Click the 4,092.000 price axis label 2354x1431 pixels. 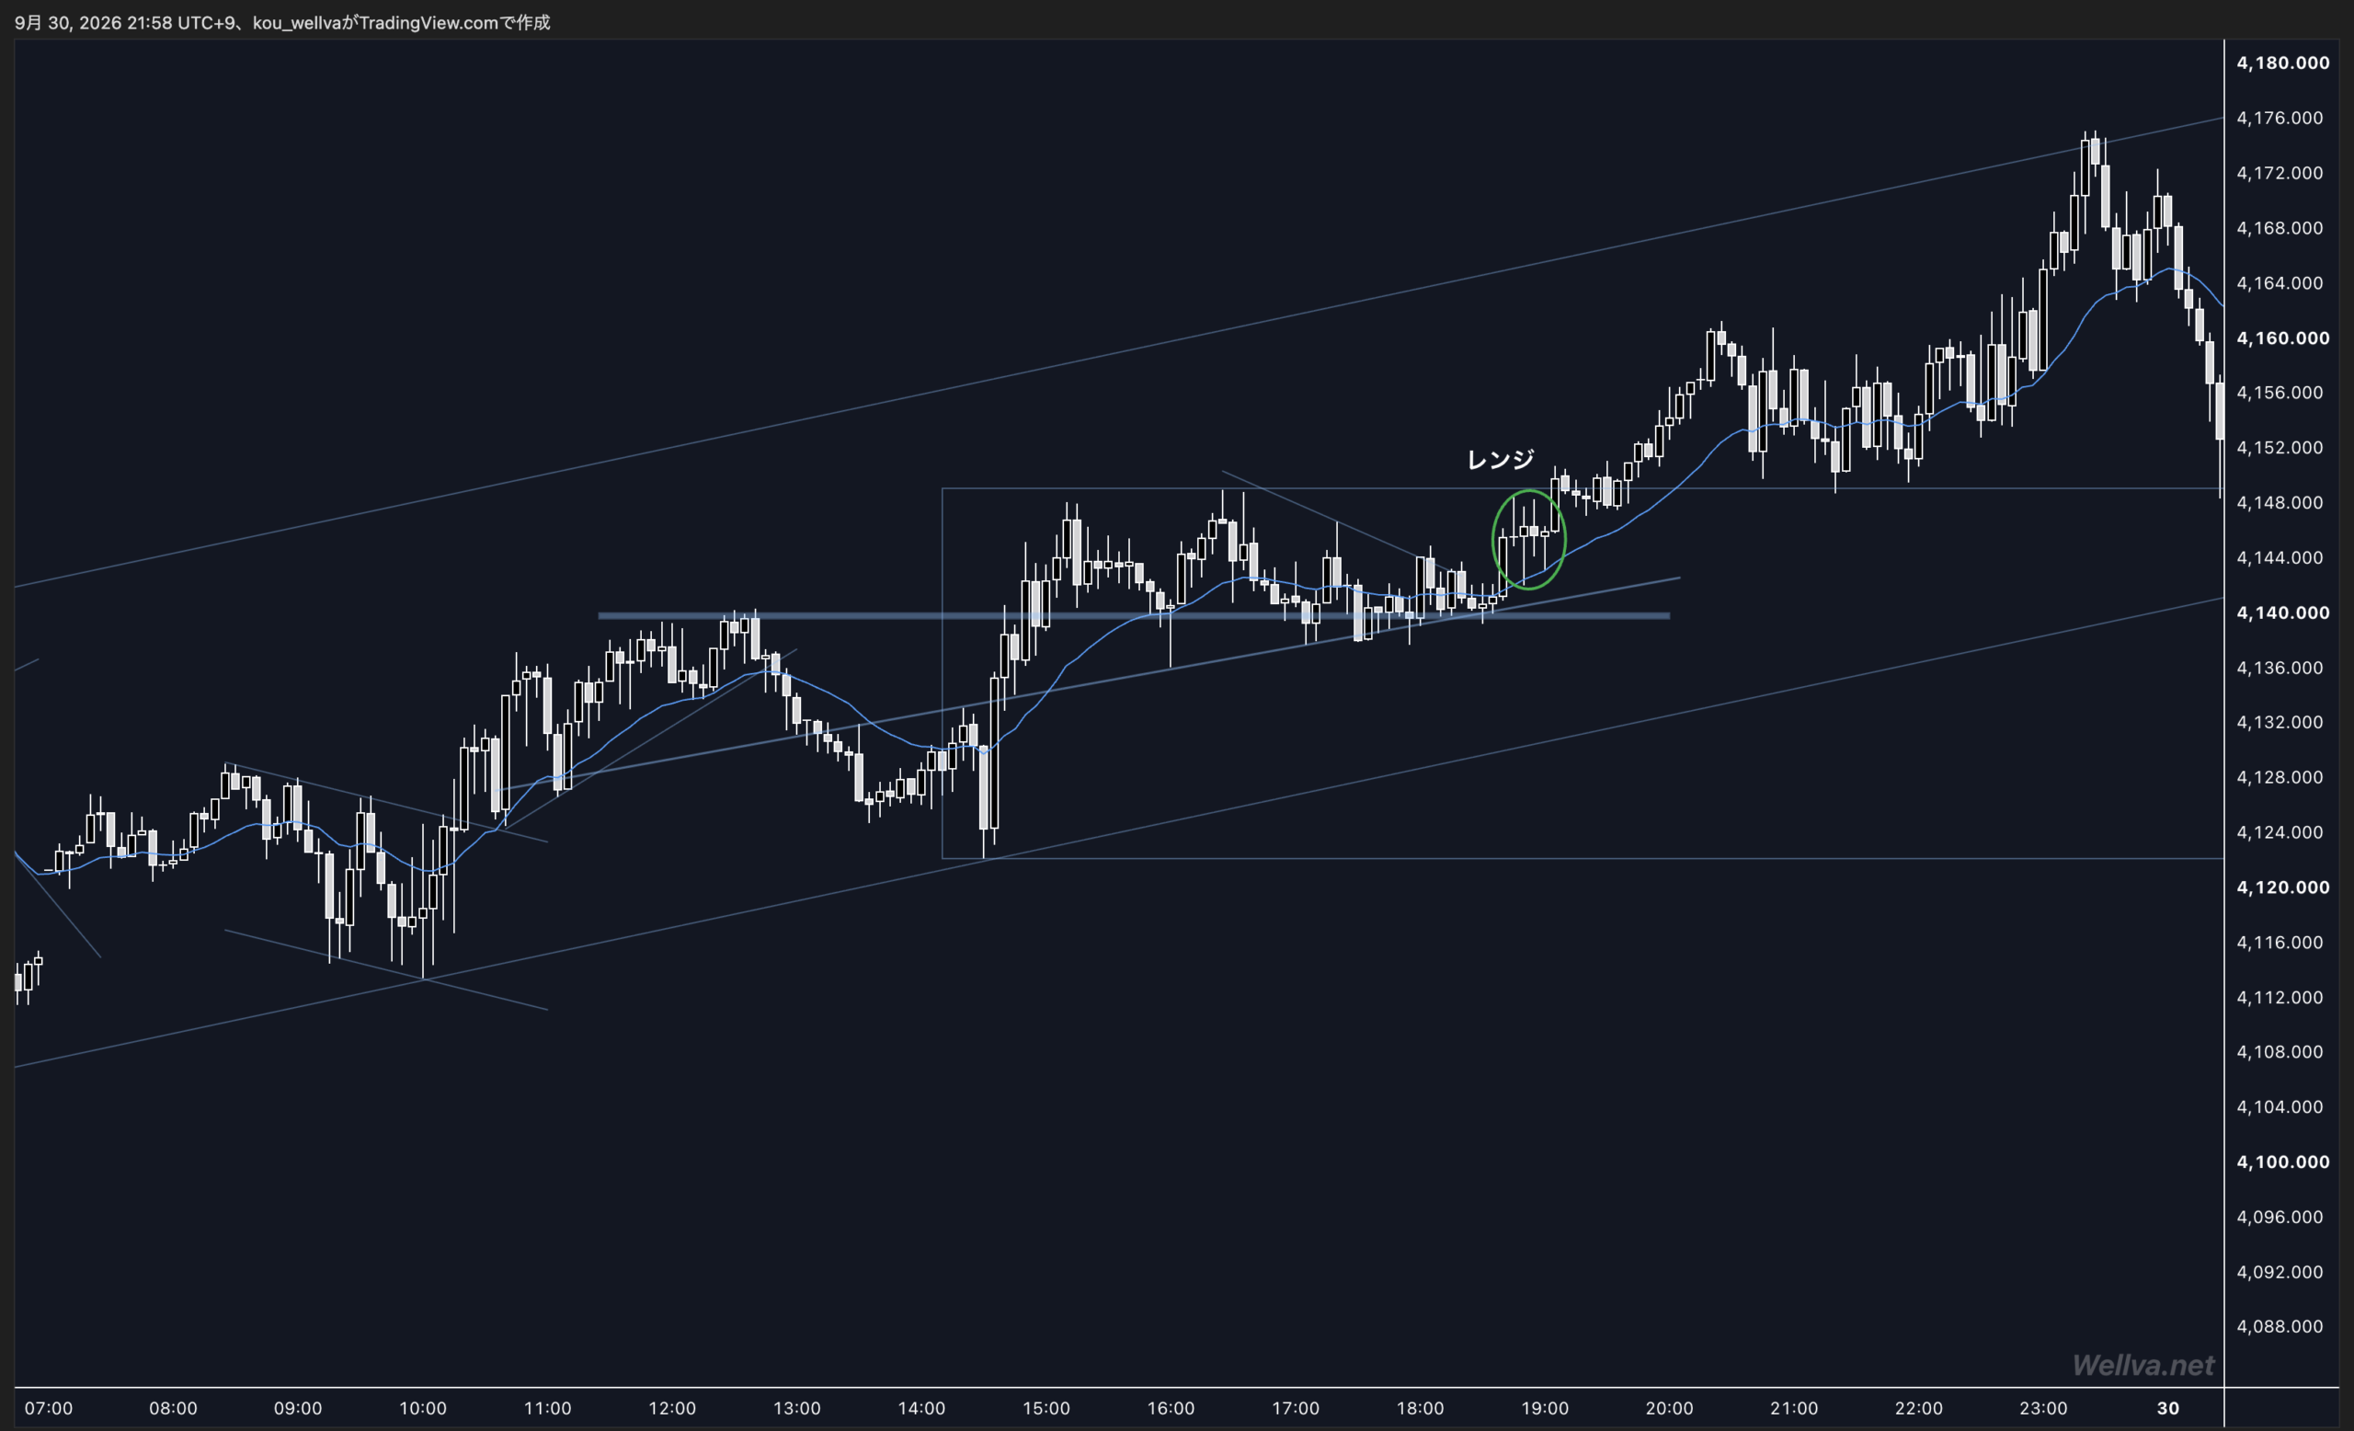pos(2279,1272)
